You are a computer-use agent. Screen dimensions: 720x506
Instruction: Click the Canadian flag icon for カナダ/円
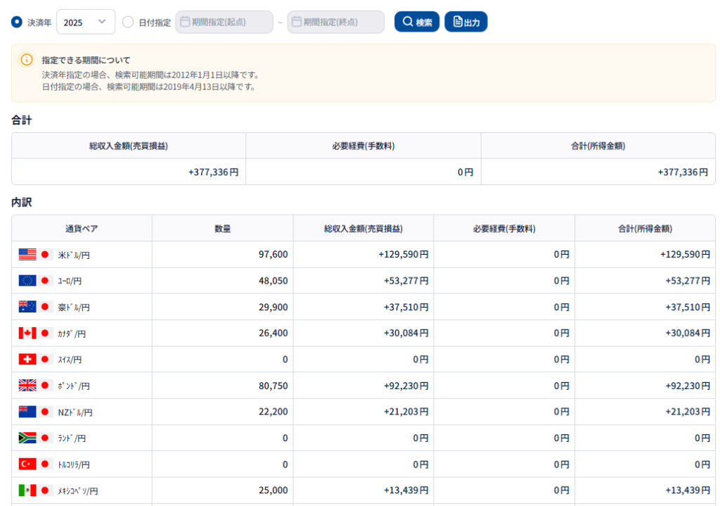coord(27,333)
